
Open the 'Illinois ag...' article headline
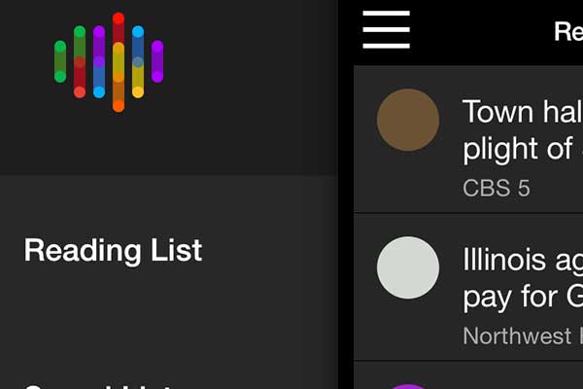coord(523,260)
